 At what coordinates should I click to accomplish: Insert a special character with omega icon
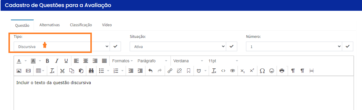[262, 71]
